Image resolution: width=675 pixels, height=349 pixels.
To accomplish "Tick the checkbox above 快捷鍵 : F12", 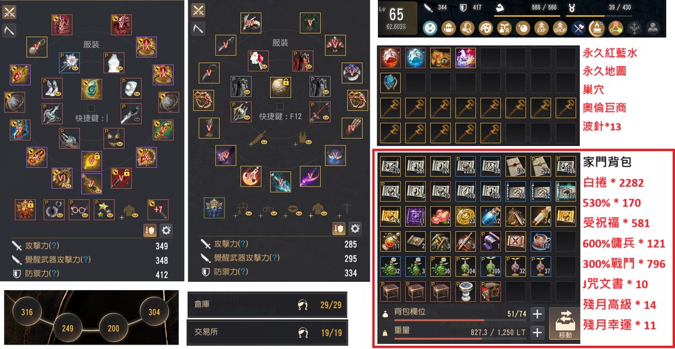I will 280,106.
